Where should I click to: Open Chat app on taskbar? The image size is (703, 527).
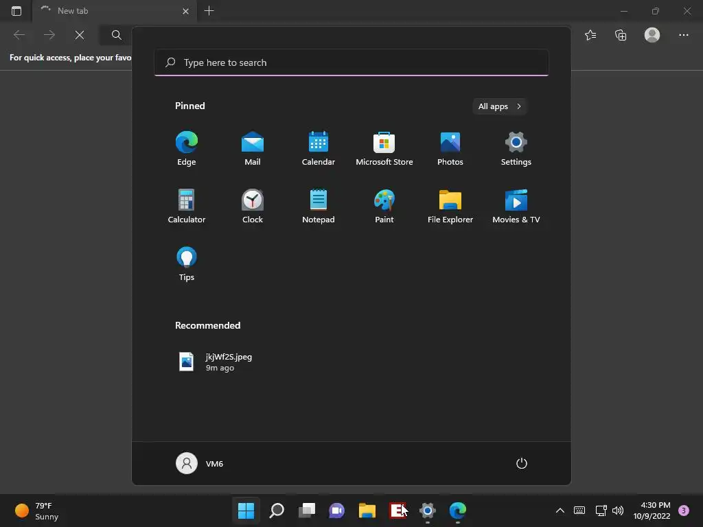click(x=336, y=511)
